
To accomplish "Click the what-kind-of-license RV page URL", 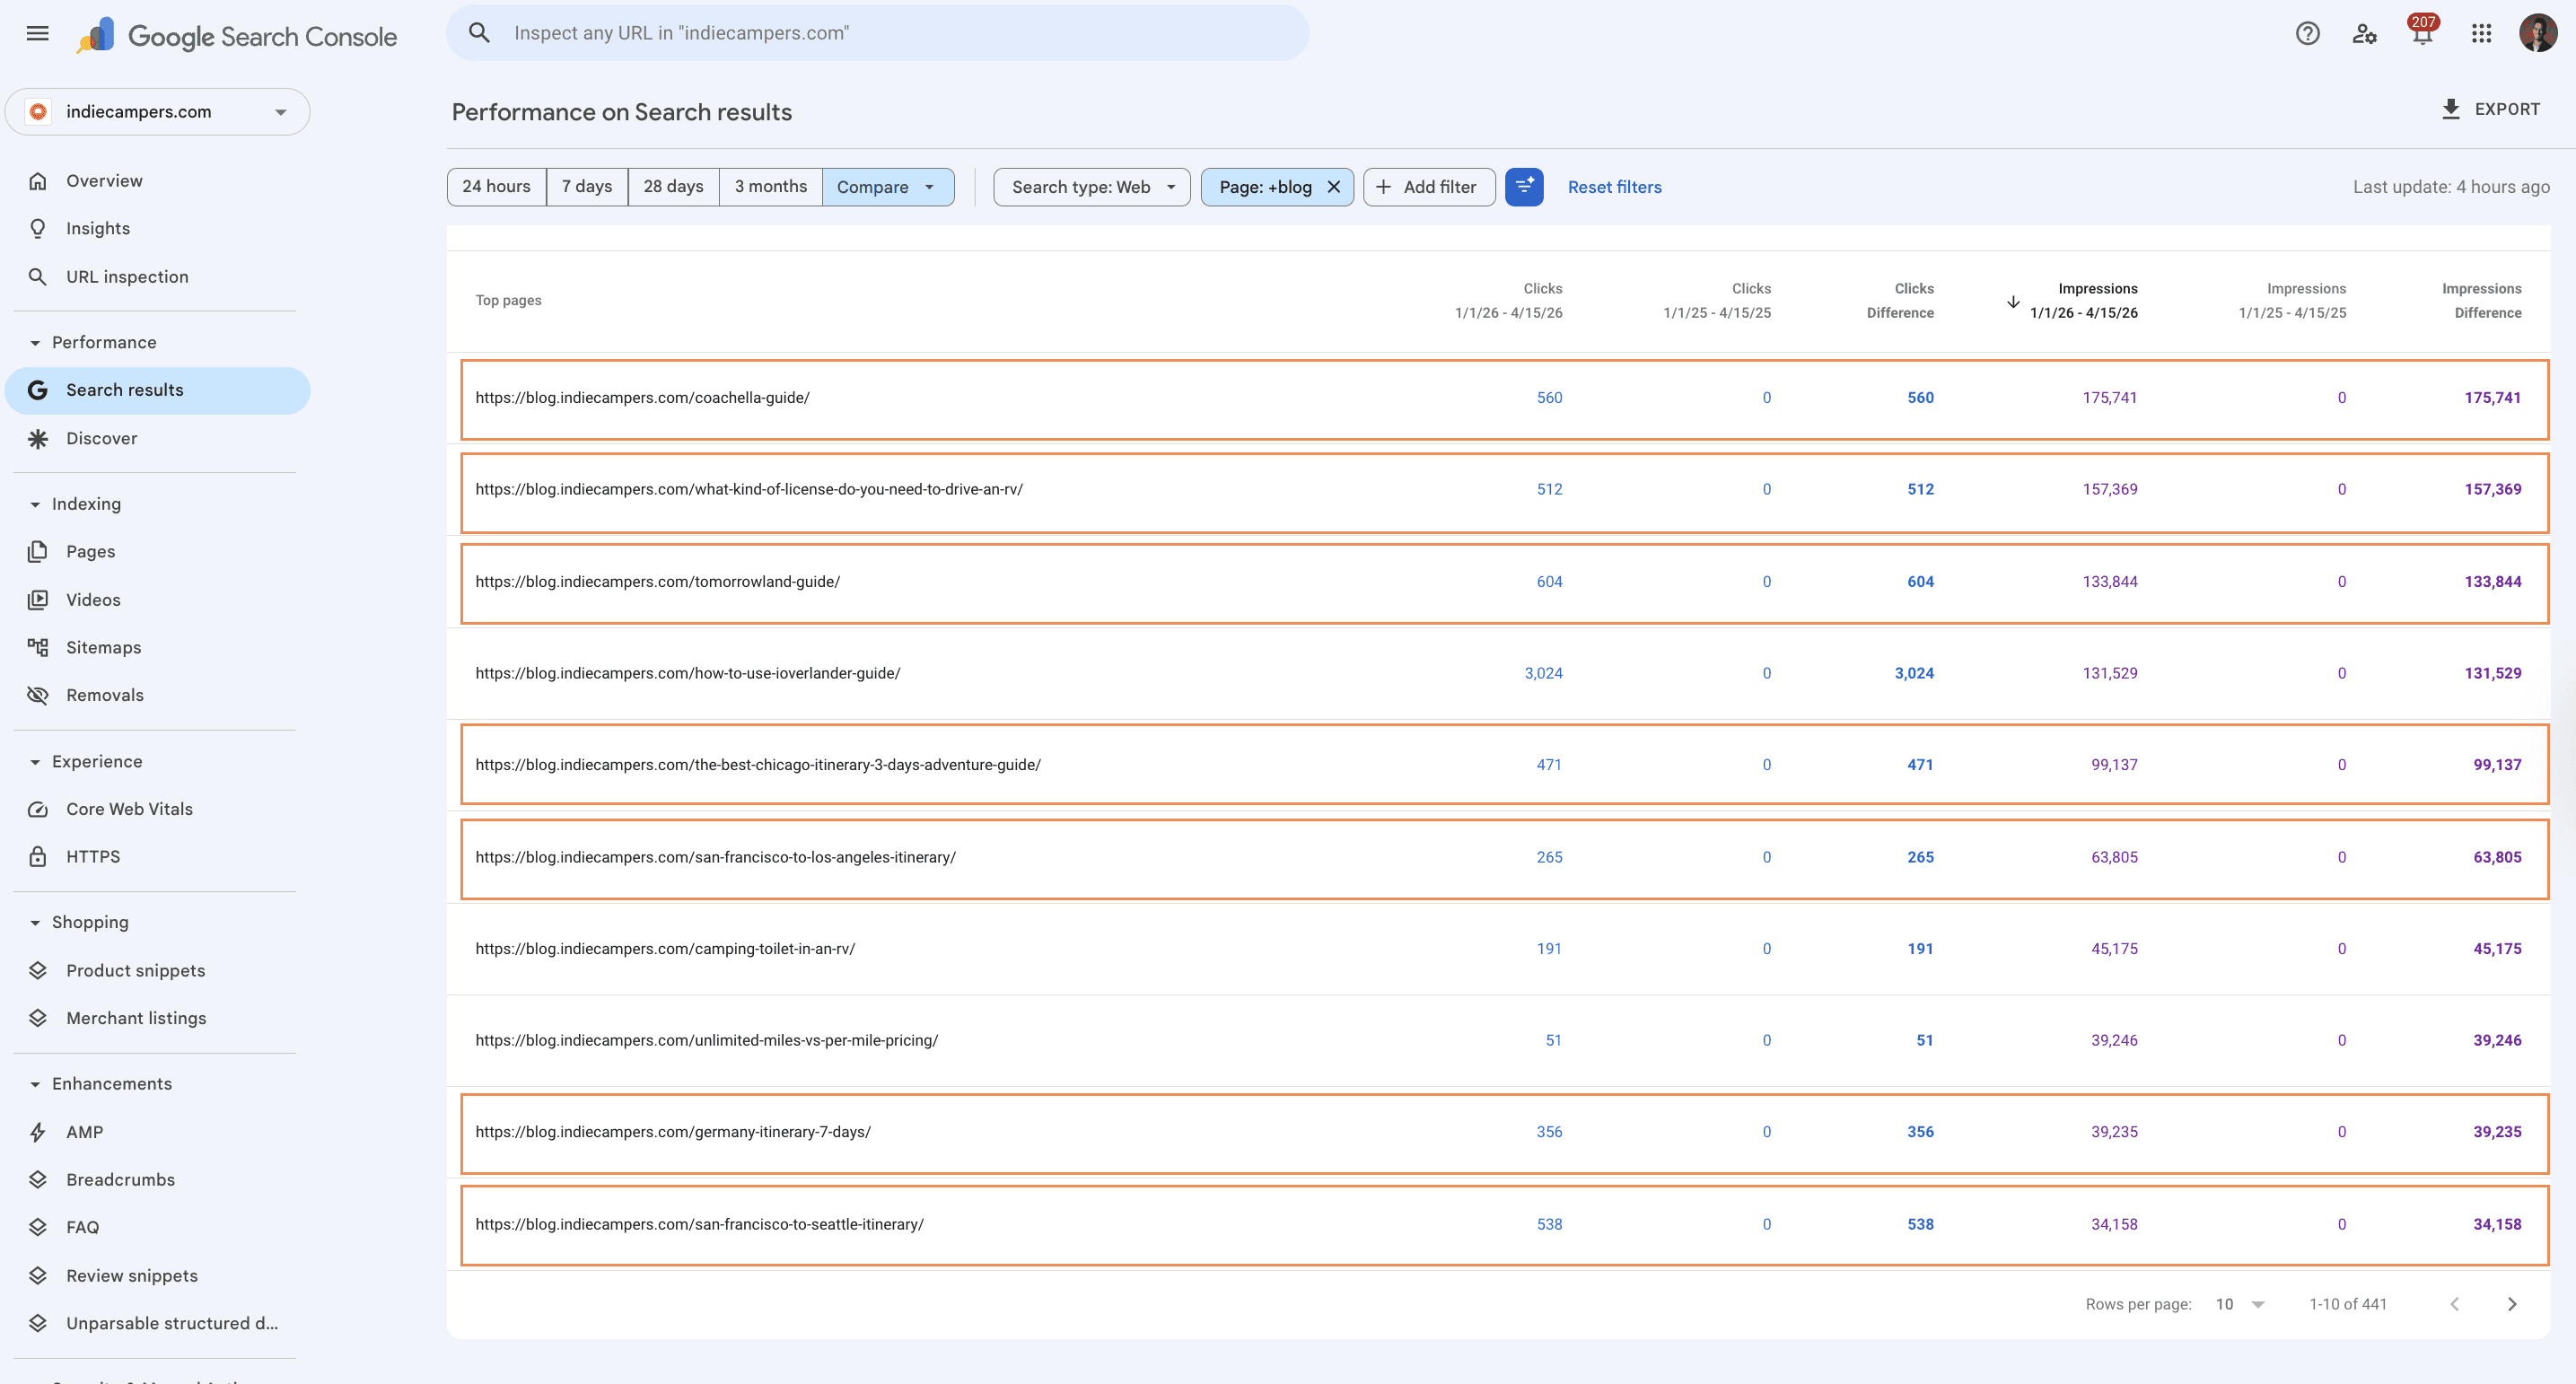I will coord(749,490).
